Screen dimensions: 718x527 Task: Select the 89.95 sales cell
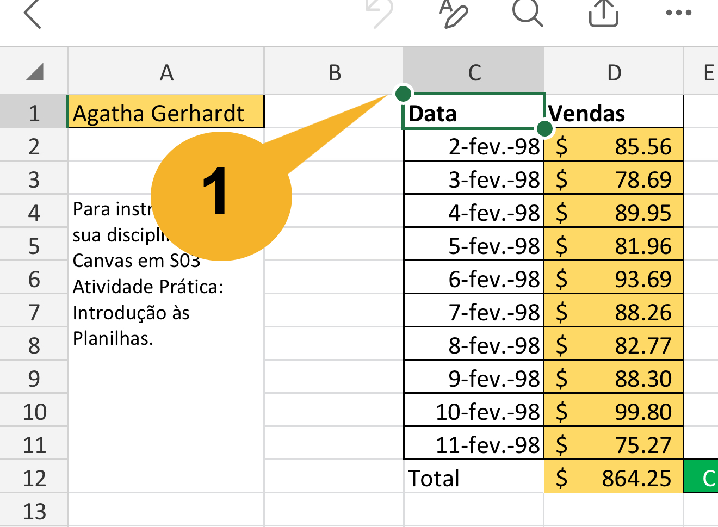click(614, 212)
